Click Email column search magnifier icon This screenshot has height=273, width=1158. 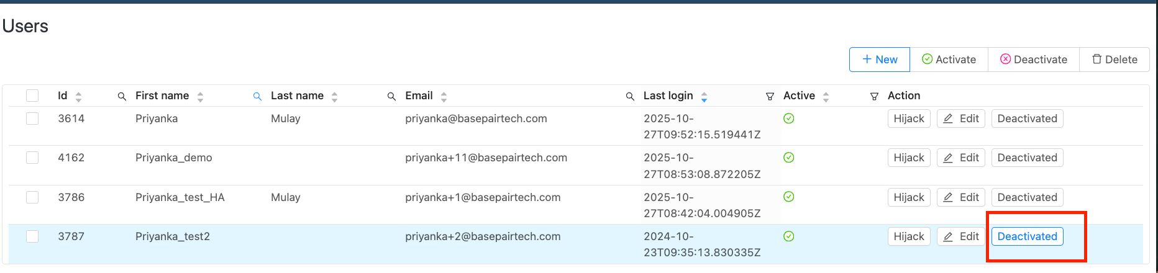pos(630,97)
